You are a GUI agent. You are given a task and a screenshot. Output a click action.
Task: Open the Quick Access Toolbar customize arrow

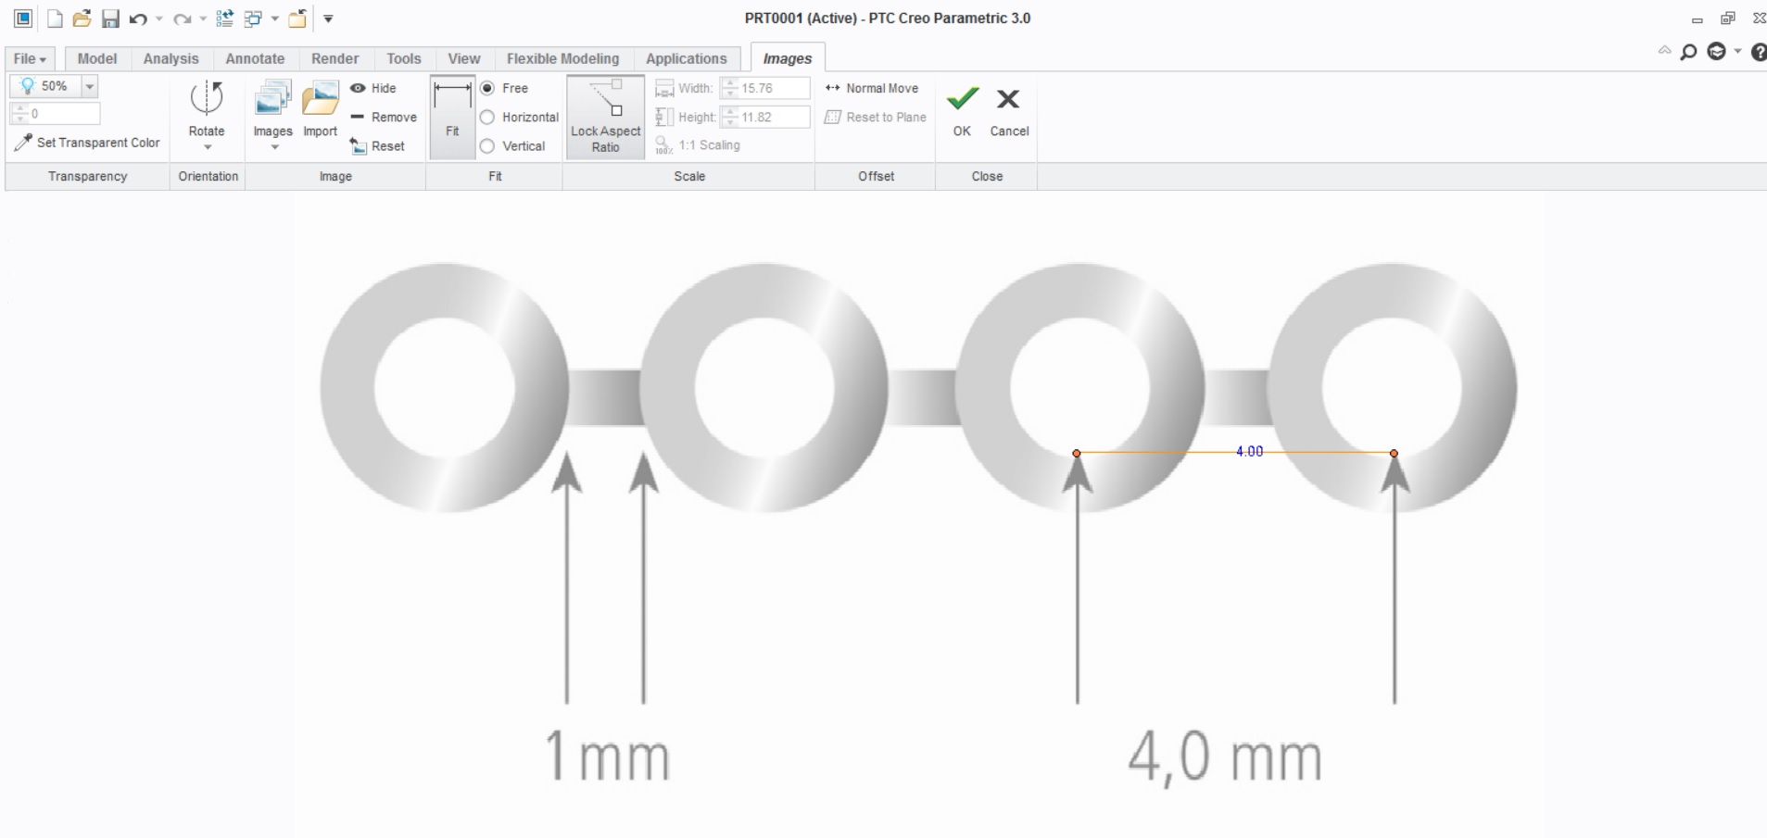(x=328, y=19)
